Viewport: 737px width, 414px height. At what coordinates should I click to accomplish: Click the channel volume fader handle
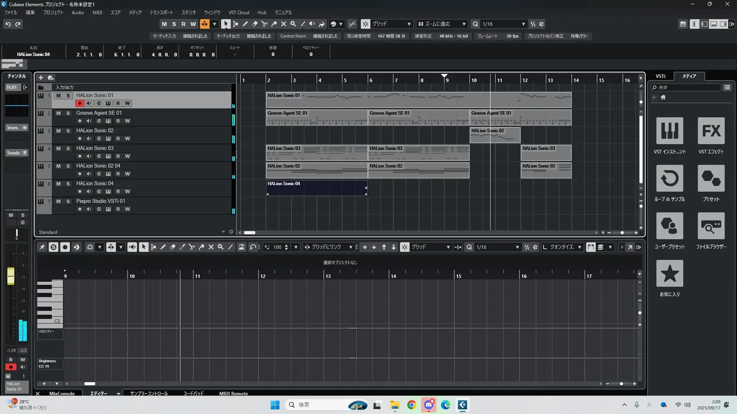11,276
